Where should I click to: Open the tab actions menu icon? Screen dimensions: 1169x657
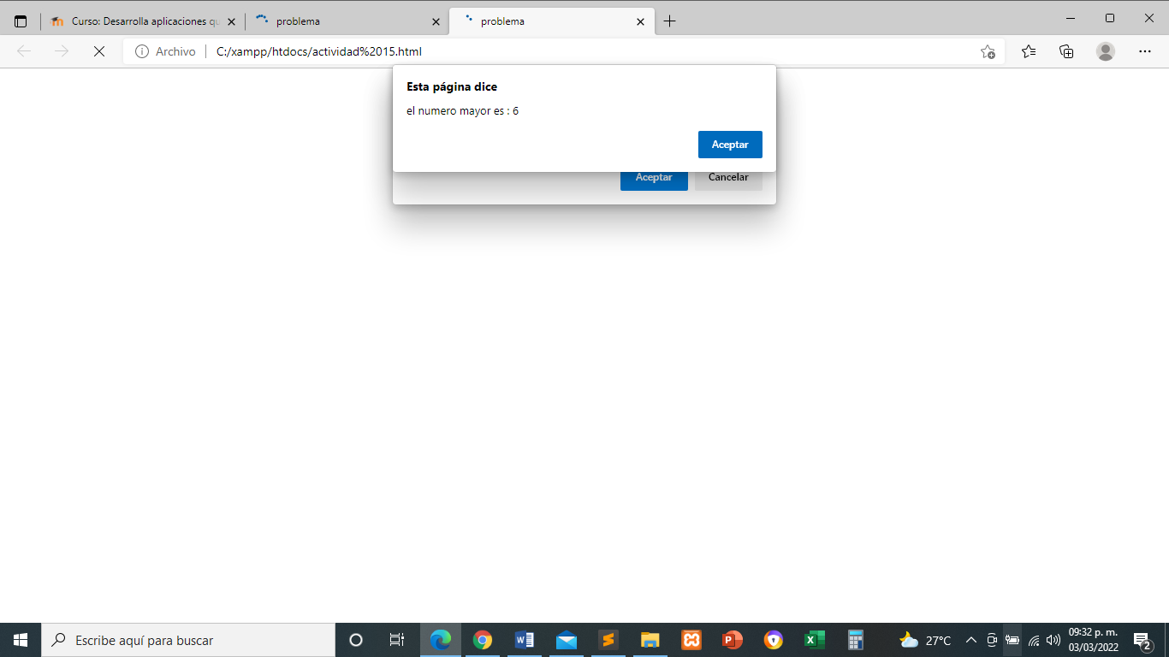[21, 21]
